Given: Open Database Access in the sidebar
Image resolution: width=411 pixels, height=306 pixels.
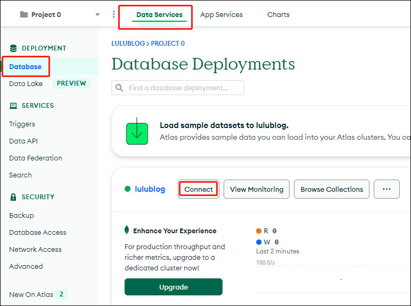Looking at the screenshot, I should (x=37, y=233).
